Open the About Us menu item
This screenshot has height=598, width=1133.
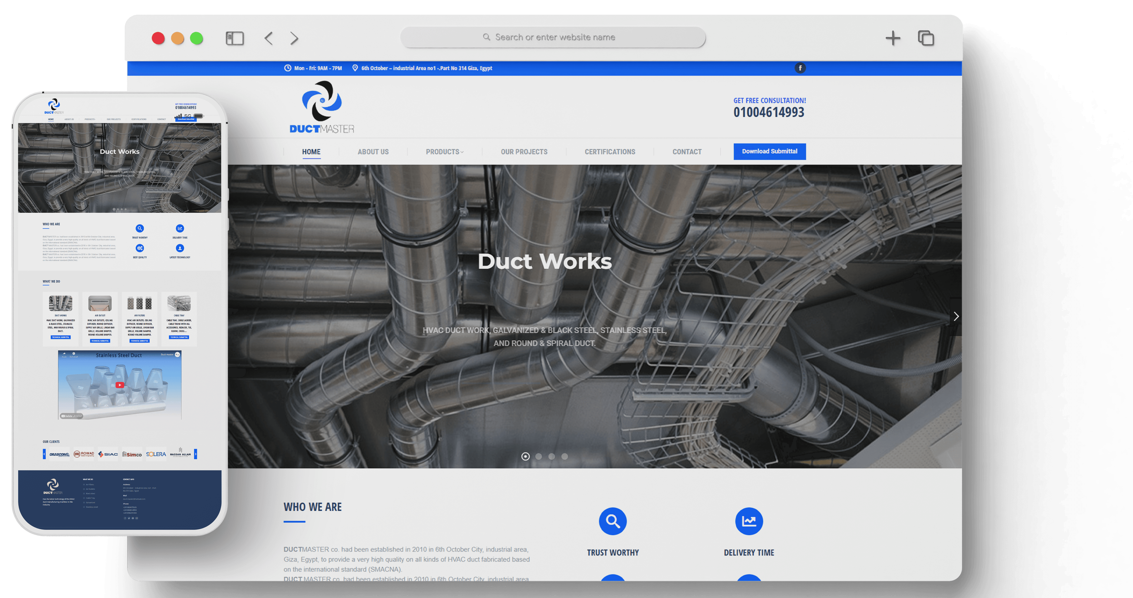pos(373,152)
